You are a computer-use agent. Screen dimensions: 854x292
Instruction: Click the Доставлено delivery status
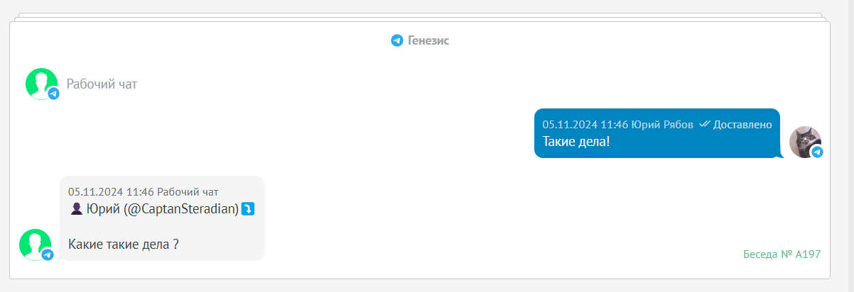tap(742, 125)
